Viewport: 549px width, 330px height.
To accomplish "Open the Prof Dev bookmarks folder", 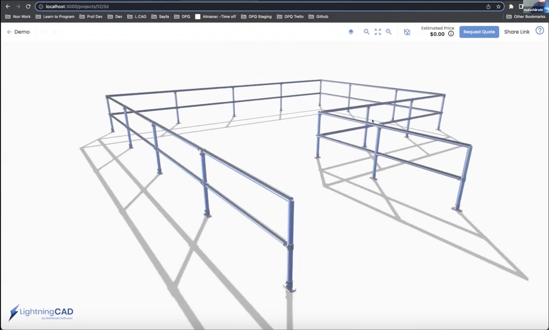I will pos(91,16).
